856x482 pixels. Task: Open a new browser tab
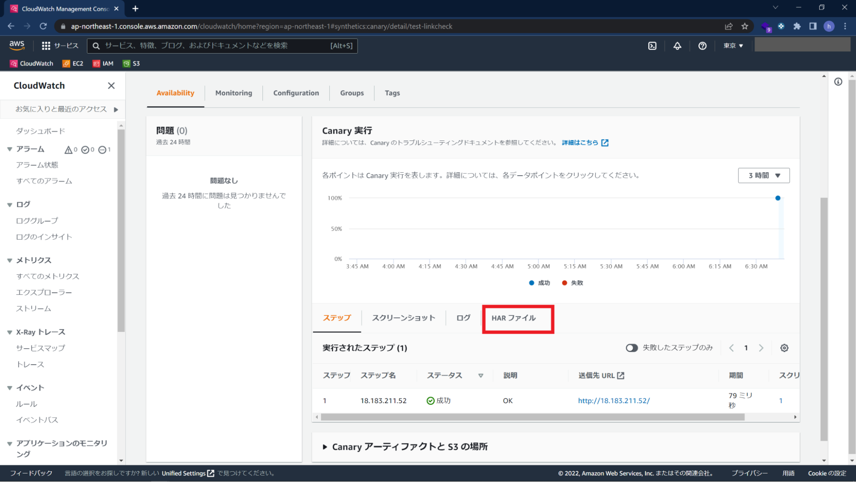(x=135, y=9)
